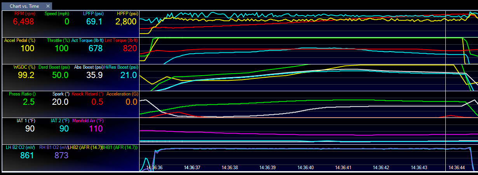The height and width of the screenshot is (175, 478).
Task: Click the HiRes Boost value 21.0
Action: point(129,75)
